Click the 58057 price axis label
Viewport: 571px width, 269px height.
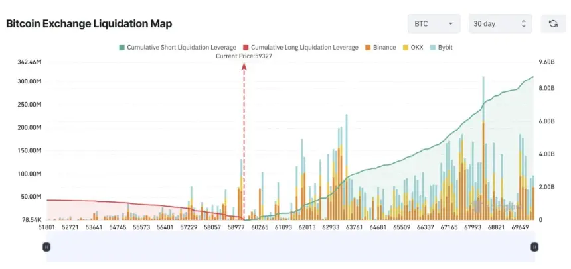(x=212, y=227)
